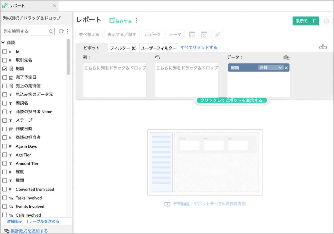Open the column list more options menu
The width and height of the screenshot is (334, 234).
tap(67, 31)
